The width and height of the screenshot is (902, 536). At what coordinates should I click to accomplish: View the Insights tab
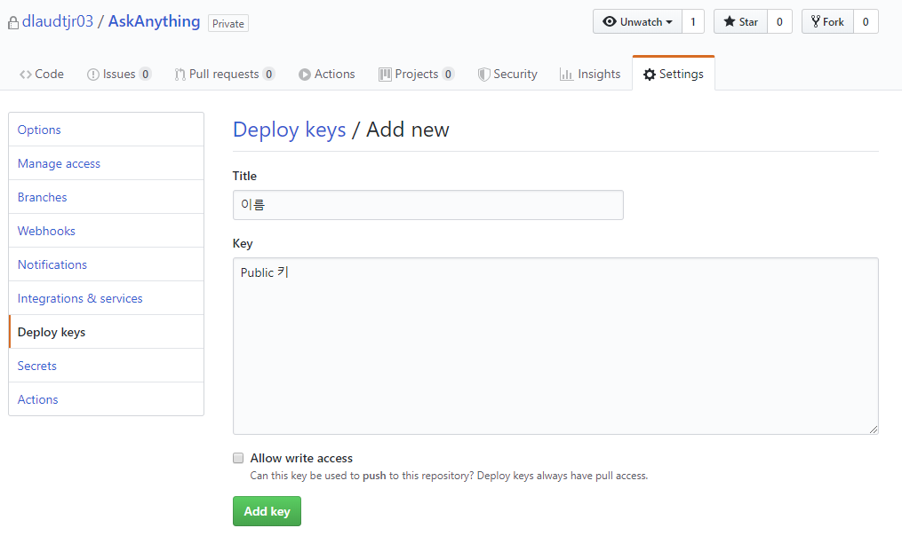point(590,75)
